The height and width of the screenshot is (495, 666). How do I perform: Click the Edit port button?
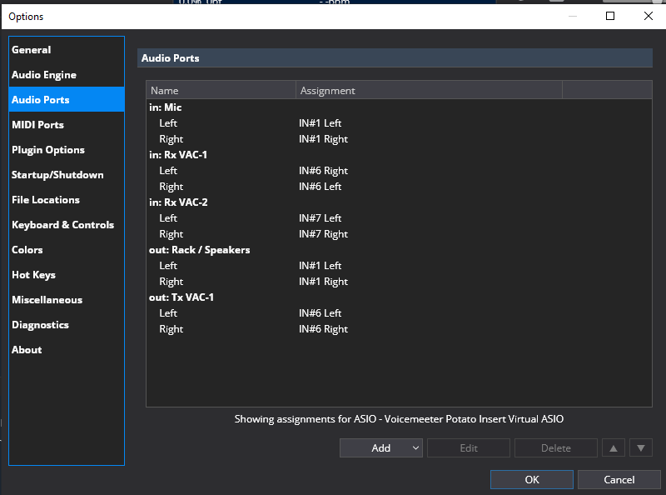coord(469,447)
